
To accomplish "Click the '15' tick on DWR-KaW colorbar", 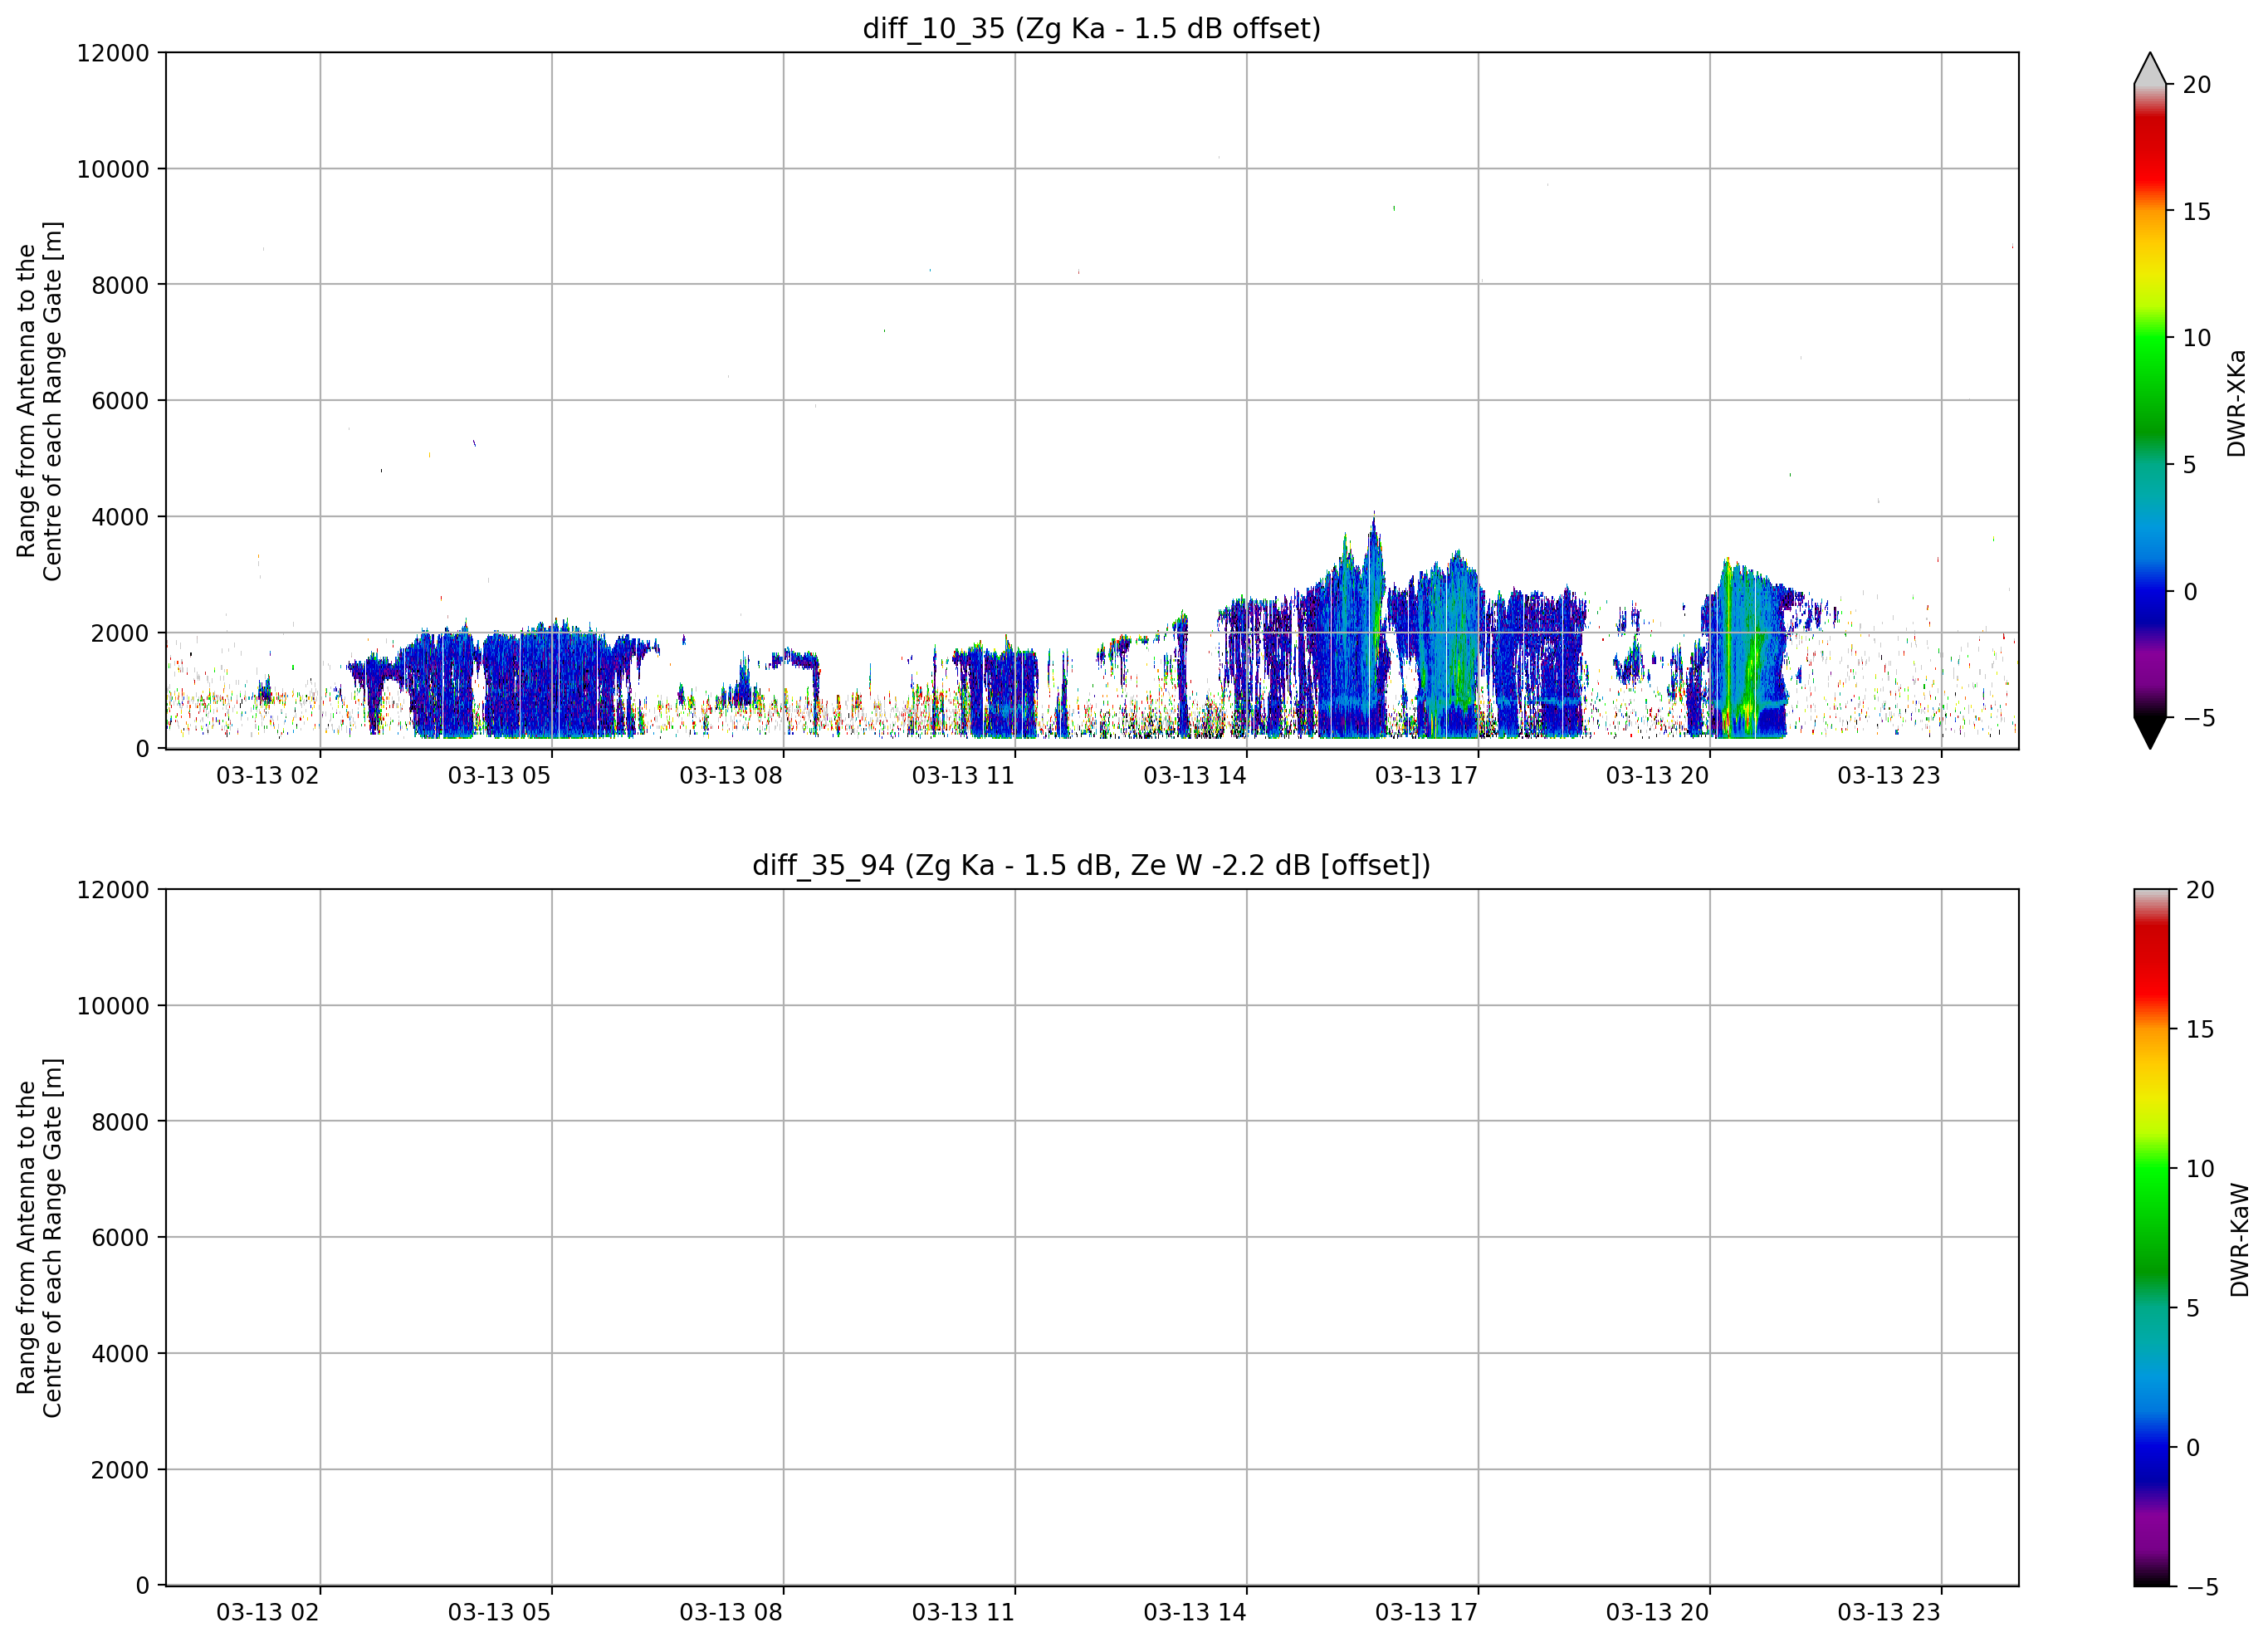I will click(2199, 1029).
